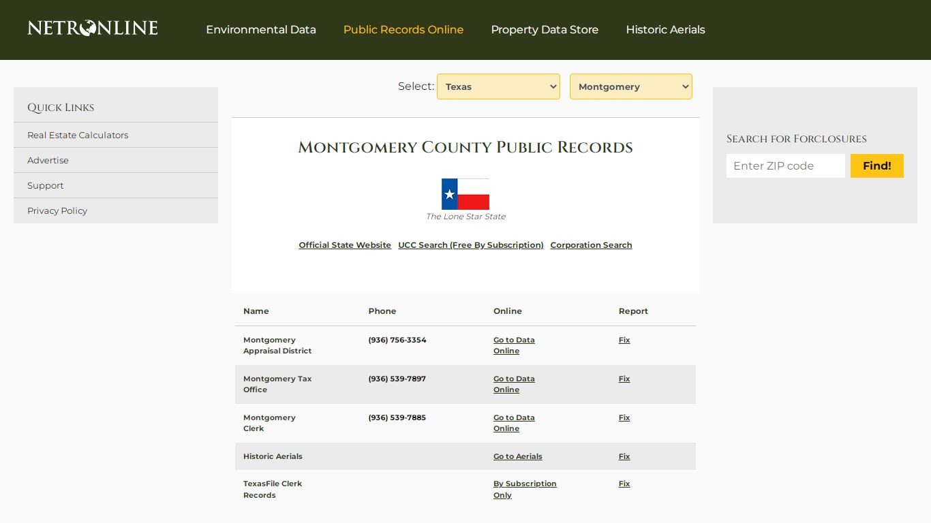The image size is (931, 523).
Task: Click Fix for Montgomery Clerk row
Action: pyautogui.click(x=624, y=417)
